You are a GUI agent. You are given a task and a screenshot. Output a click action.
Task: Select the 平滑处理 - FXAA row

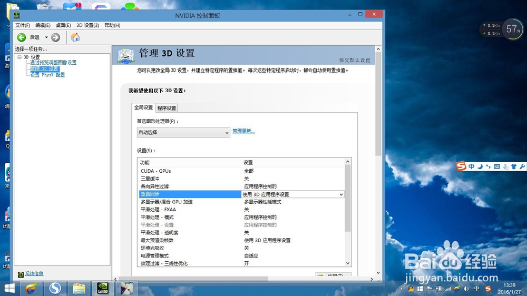242,210
